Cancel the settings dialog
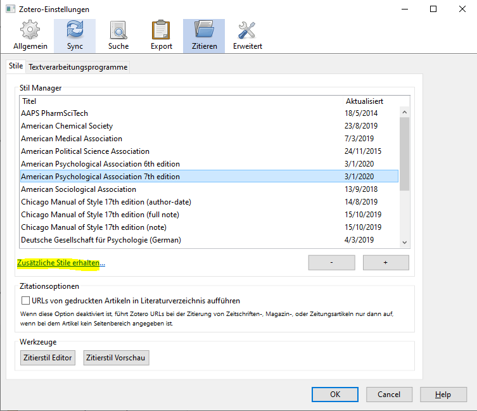This screenshot has width=477, height=411. [x=389, y=395]
